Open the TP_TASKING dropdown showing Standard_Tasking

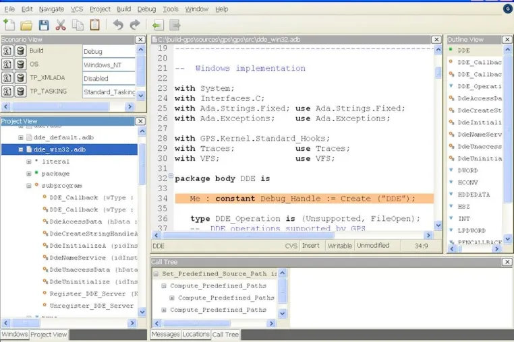(x=109, y=92)
